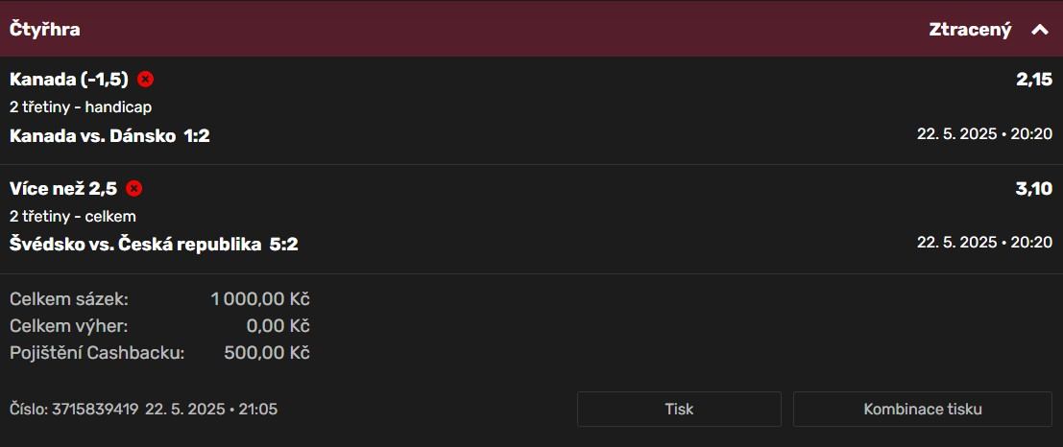This screenshot has width=1063, height=447.
Task: Click the Celkem sázek amount 1 000,00 Kč
Action: (260, 299)
